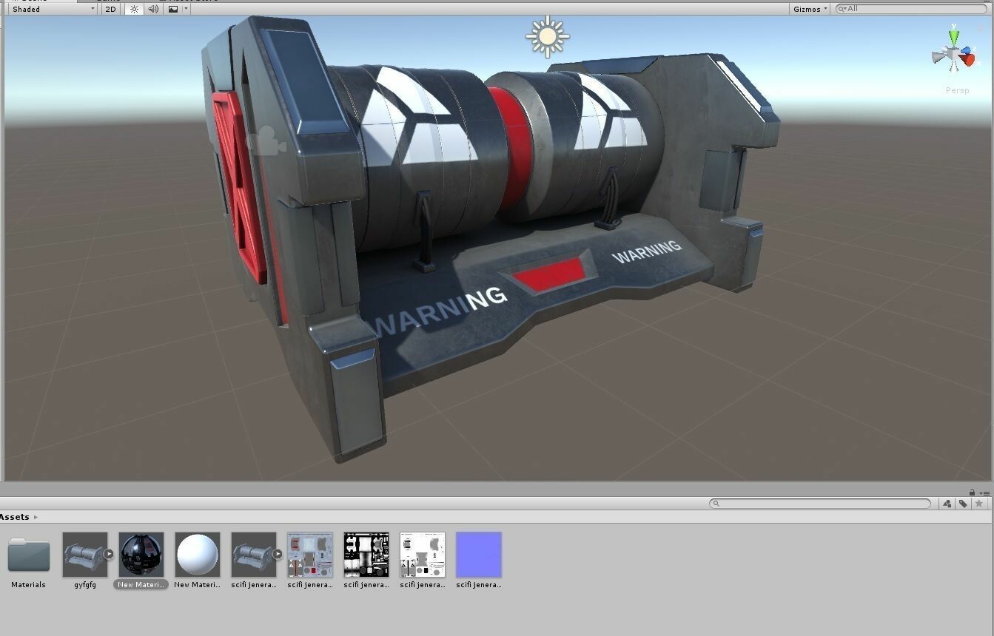
Task: Click the filter-by-type icon in the Project panel
Action: click(947, 504)
